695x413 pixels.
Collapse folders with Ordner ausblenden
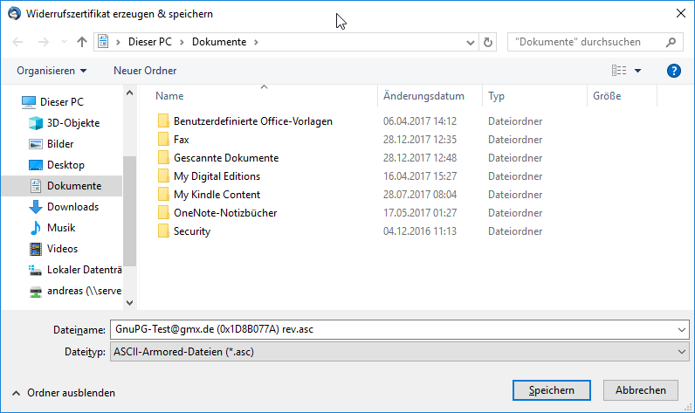click(63, 393)
